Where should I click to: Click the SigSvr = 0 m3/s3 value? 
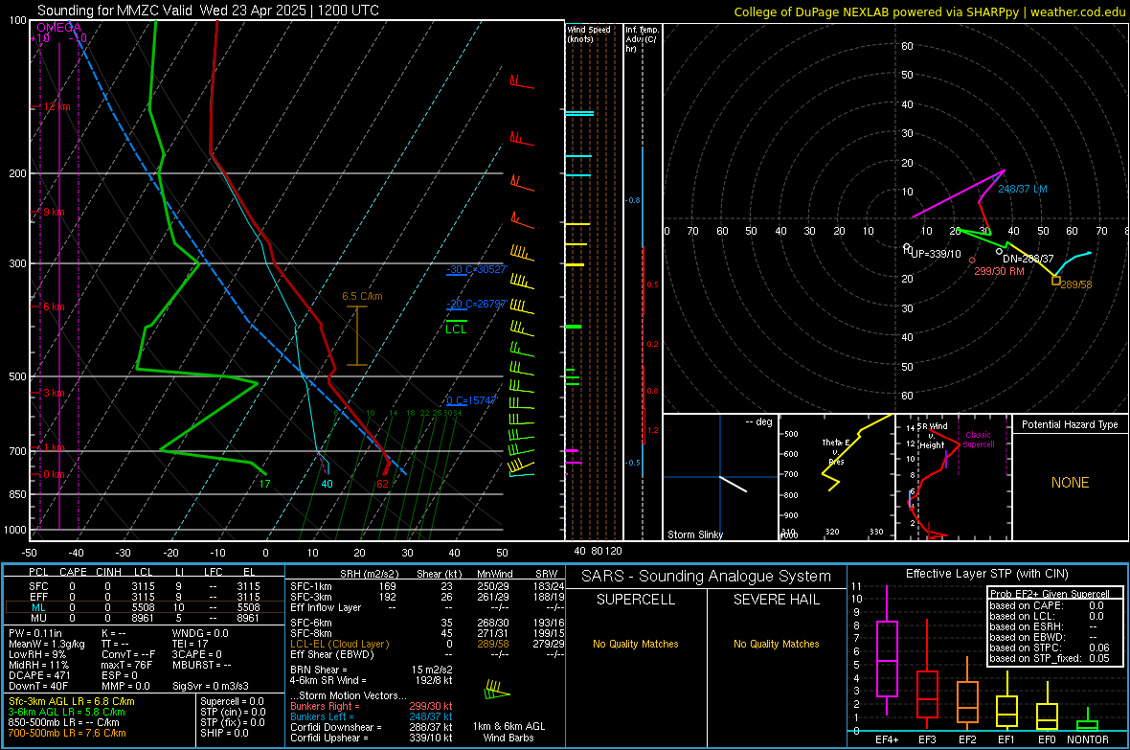click(x=211, y=686)
